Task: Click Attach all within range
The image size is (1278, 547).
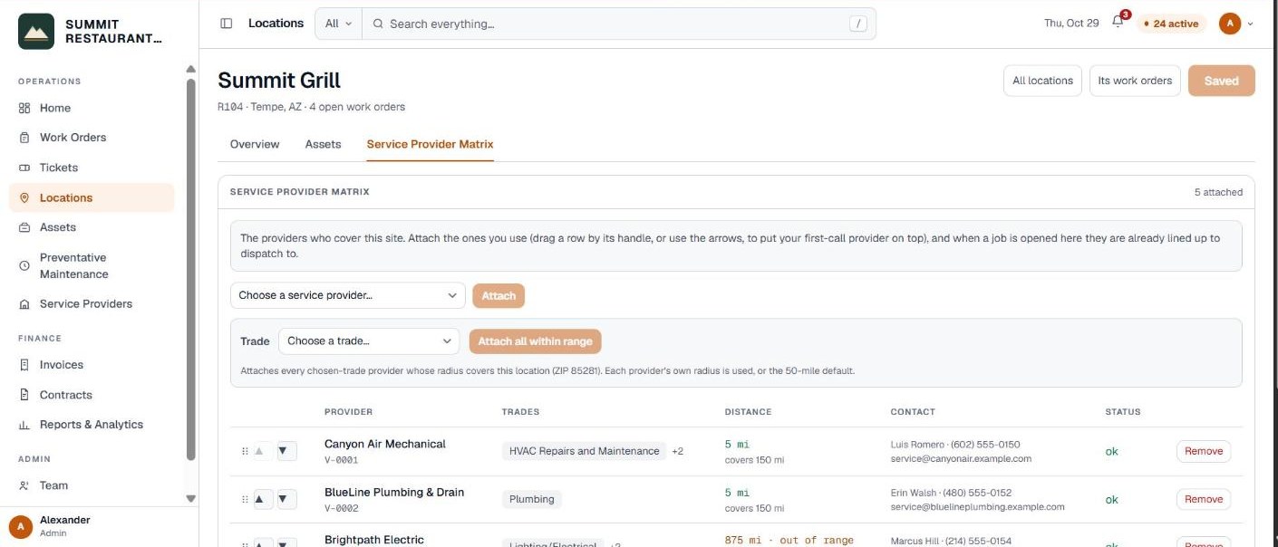Action: click(535, 341)
